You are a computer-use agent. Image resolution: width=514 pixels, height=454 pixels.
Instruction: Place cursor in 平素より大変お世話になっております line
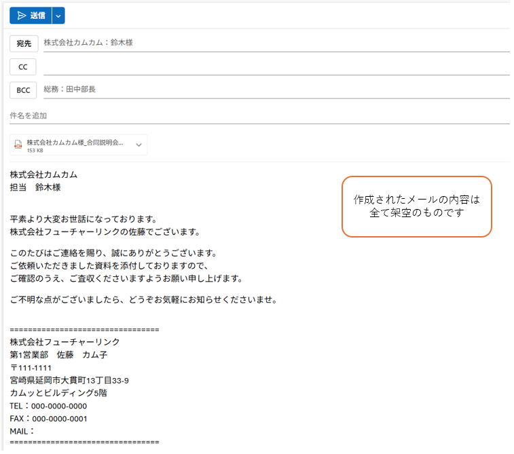tap(84, 219)
